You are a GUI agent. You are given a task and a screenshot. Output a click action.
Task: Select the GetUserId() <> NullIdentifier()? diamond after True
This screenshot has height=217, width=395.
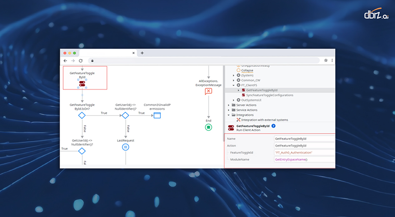click(x=125, y=115)
